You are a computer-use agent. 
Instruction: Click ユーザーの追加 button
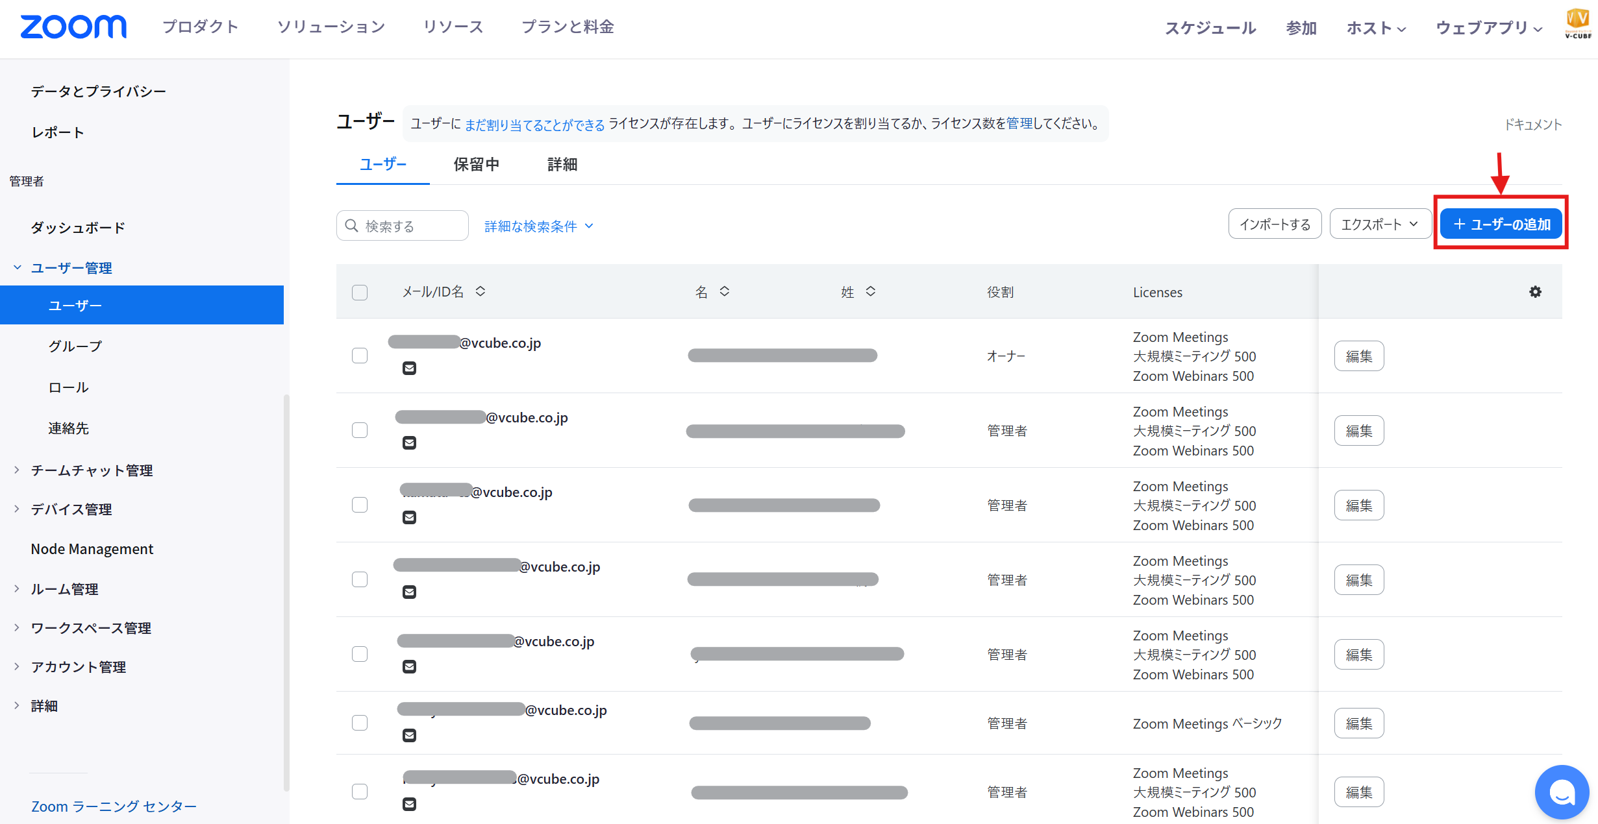[1501, 224]
